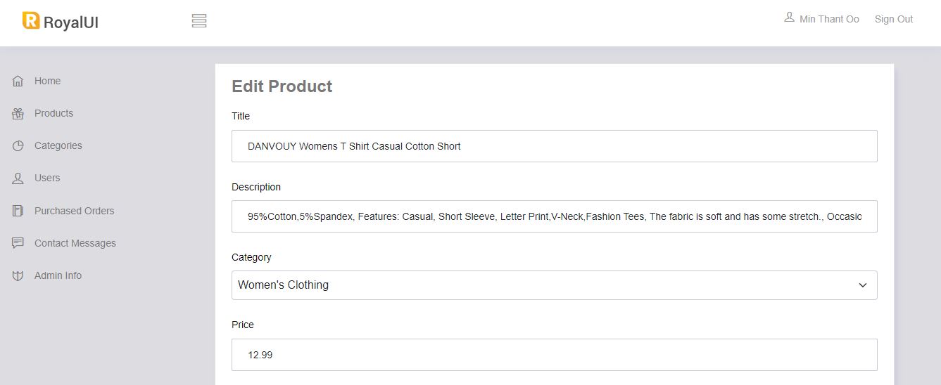Open the Category dropdown showing Women's Clothing

(555, 285)
